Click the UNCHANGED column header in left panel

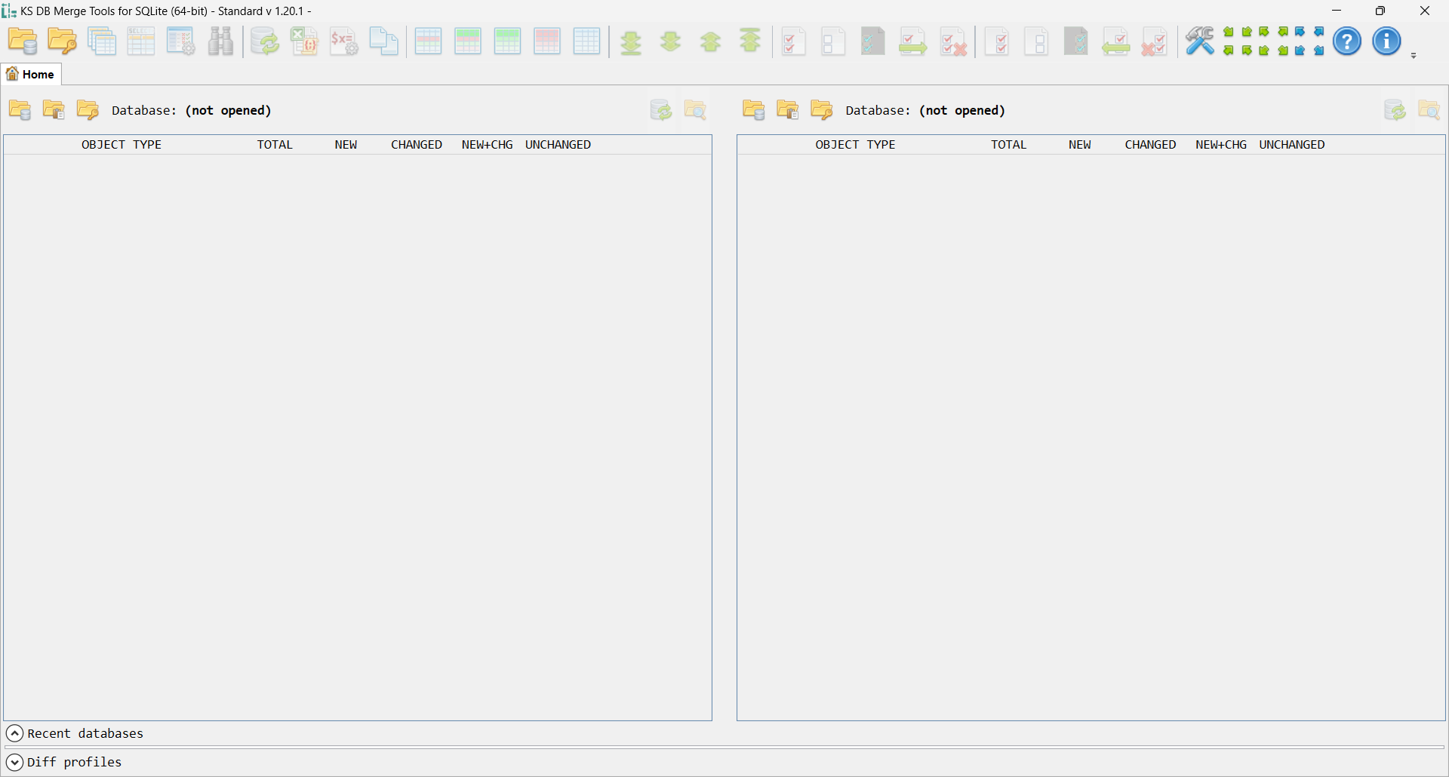pos(558,145)
